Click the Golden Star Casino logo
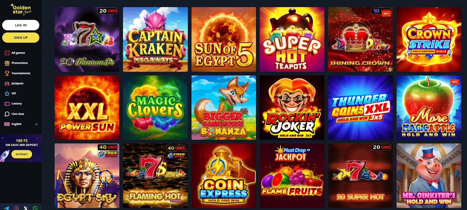Screen dimensions: 467x210 [21, 9]
